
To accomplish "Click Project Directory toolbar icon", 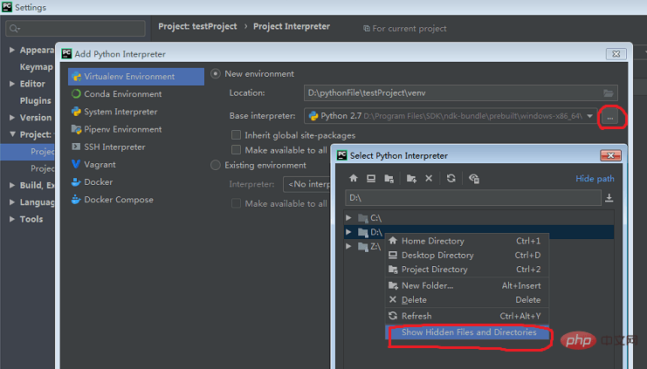I will 389,178.
